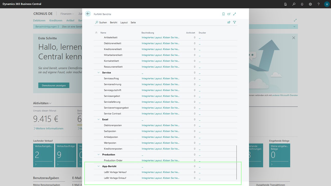Open the Seite menu
Viewport: 331px width, 186px height.
click(133, 22)
